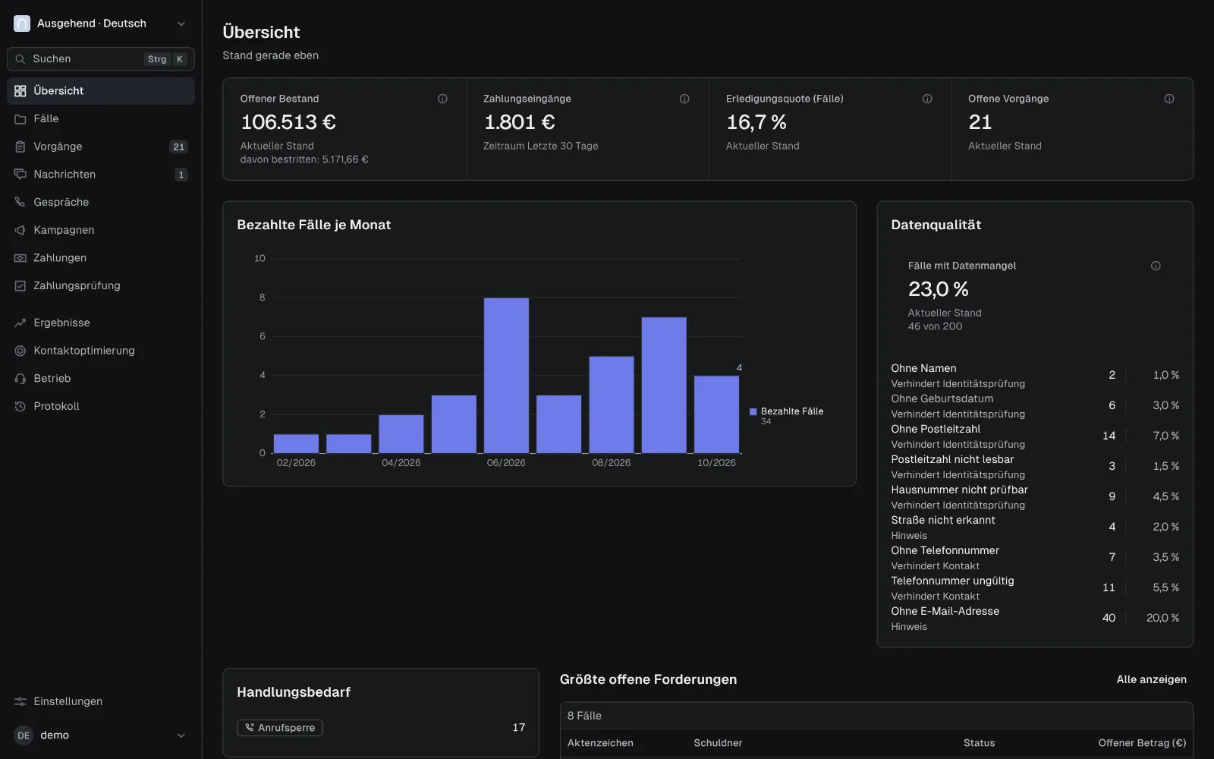Click the Kontaktoptimierung target icon
The width and height of the screenshot is (1214, 759).
tap(20, 351)
